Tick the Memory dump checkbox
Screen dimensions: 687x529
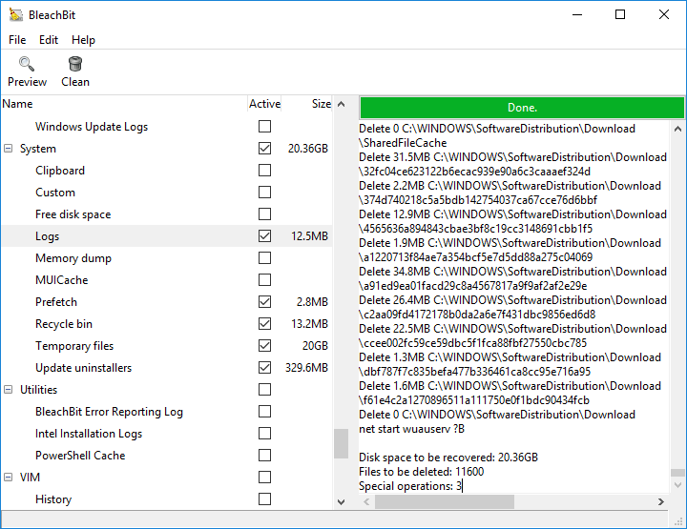[x=264, y=257]
